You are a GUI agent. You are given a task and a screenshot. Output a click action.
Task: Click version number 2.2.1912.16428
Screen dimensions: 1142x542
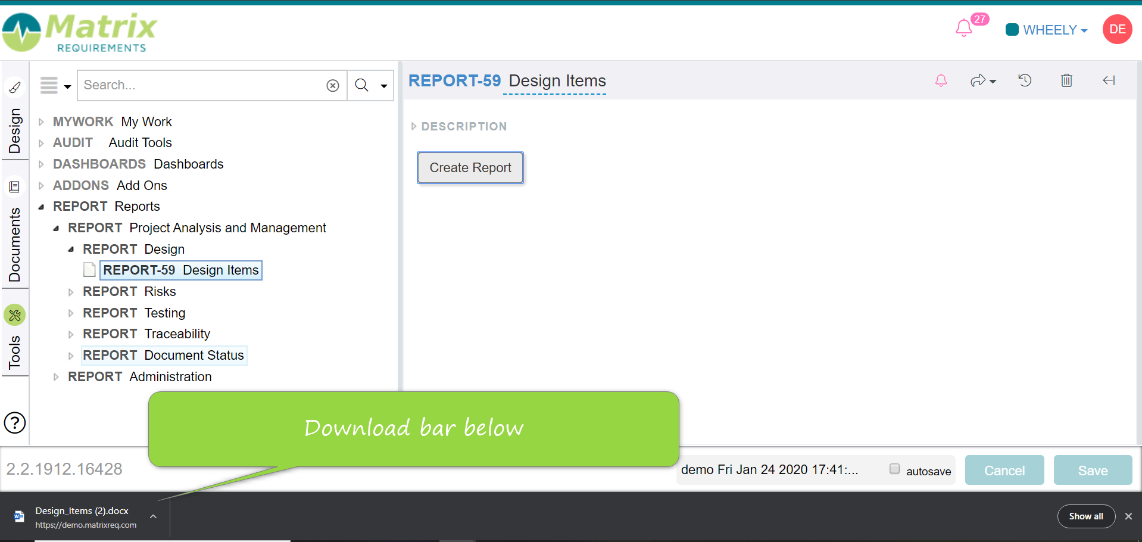coord(64,469)
